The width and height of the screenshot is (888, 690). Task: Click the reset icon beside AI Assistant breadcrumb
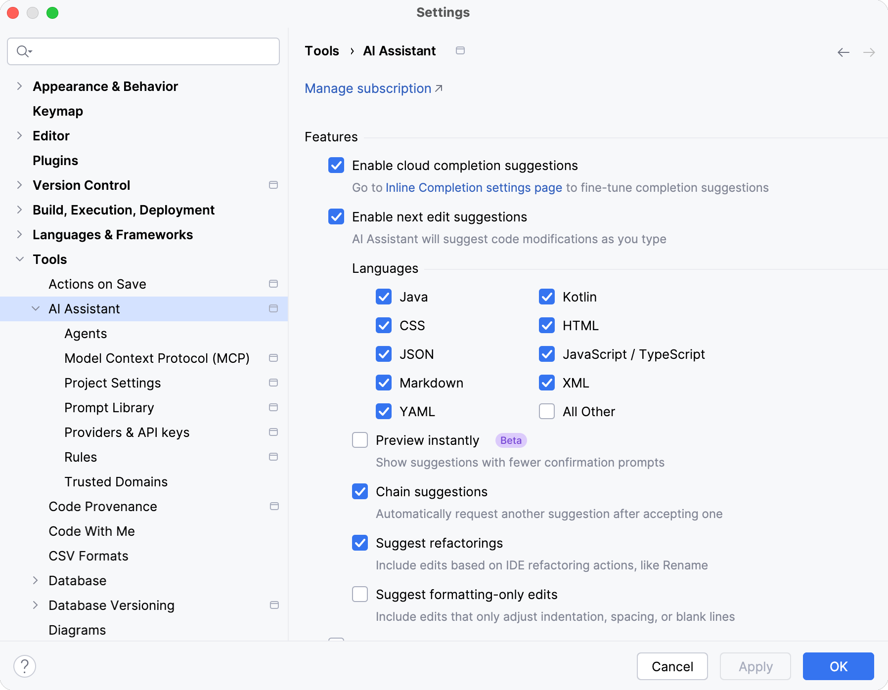coord(460,50)
